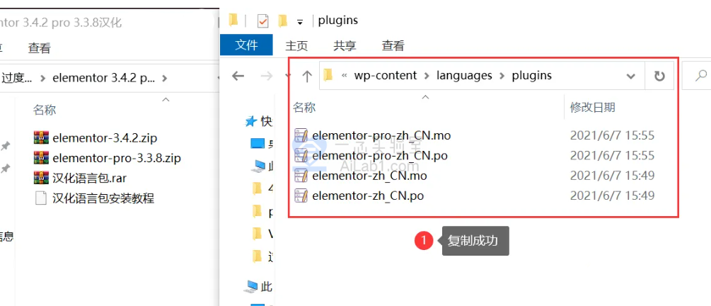The image size is (711, 306).
Task: Click 过度... in left window address path
Action: point(17,78)
